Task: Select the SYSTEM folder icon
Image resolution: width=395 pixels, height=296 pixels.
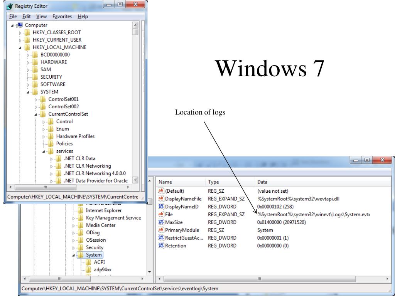Action: pyautogui.click(x=35, y=92)
